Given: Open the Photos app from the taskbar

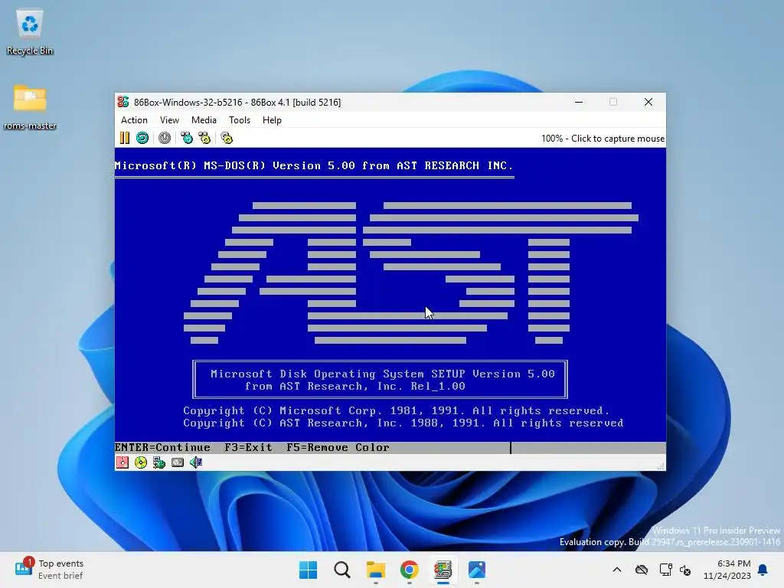Looking at the screenshot, I should (477, 570).
